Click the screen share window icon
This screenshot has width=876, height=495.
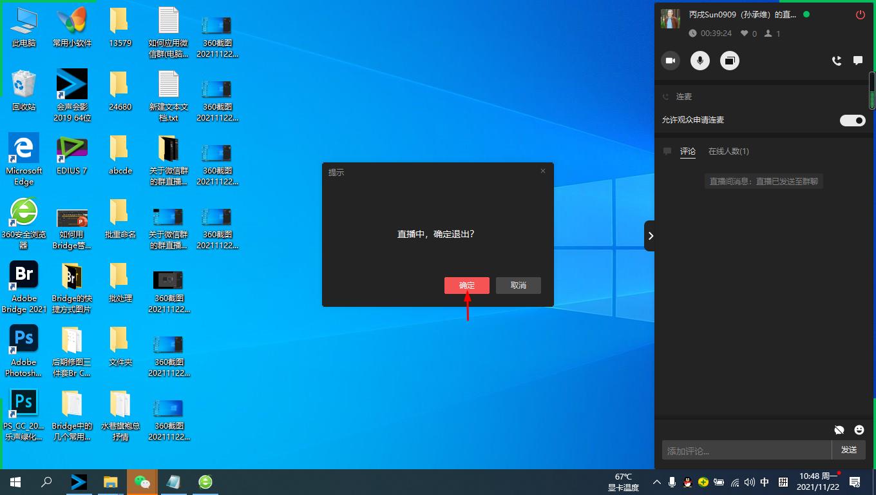point(730,61)
